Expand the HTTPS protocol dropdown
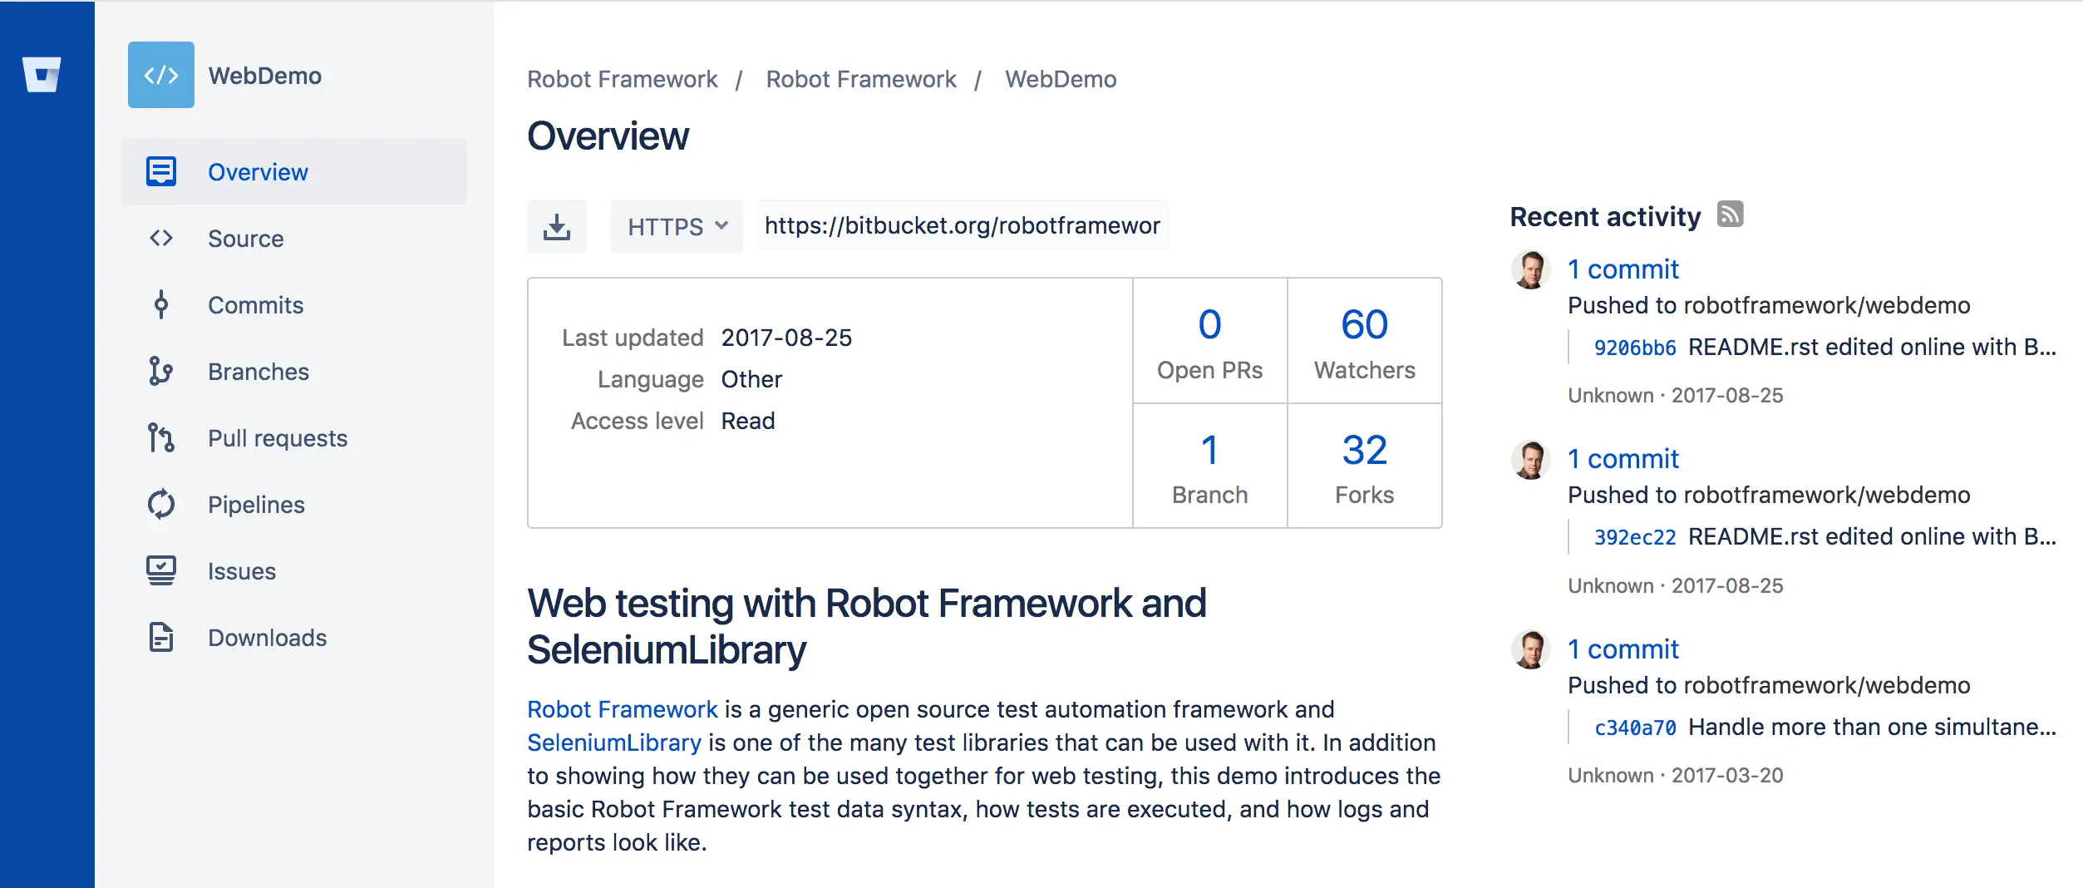The image size is (2083, 888). coord(677,226)
